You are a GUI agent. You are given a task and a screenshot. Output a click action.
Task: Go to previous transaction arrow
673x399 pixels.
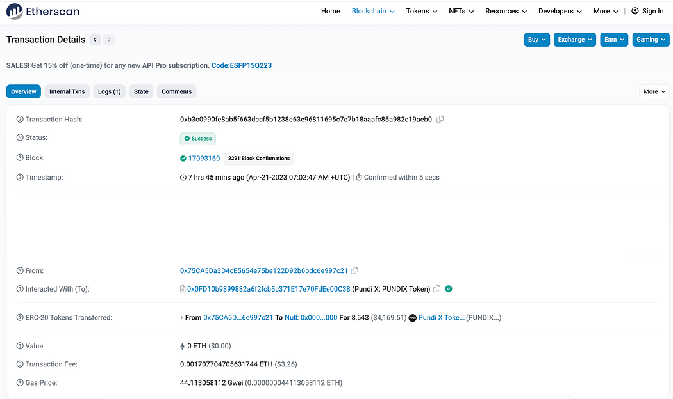click(x=95, y=40)
